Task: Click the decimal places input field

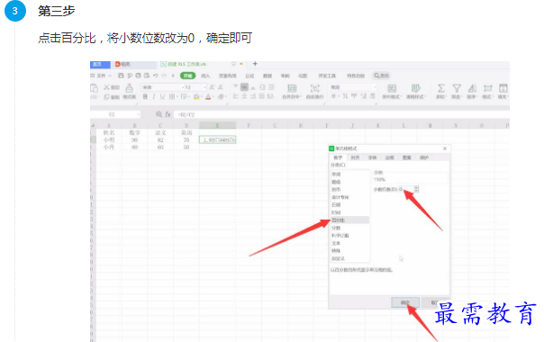Action: point(406,189)
